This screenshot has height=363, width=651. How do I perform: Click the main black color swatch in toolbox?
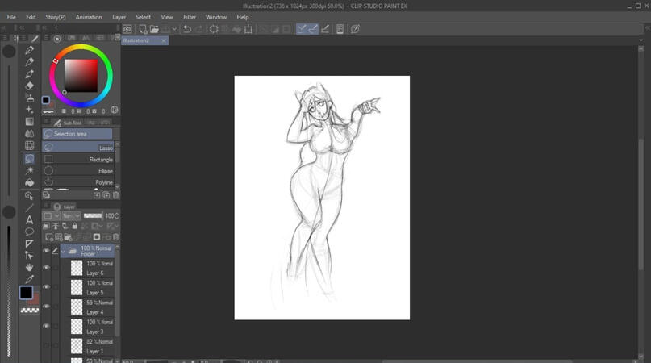[x=26, y=292]
